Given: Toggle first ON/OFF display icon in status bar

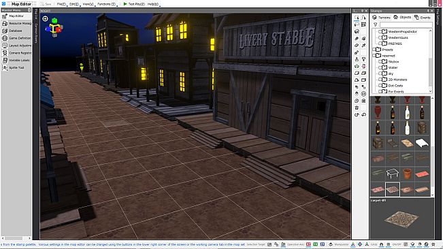Looking at the screenshot, I should click(406, 244).
